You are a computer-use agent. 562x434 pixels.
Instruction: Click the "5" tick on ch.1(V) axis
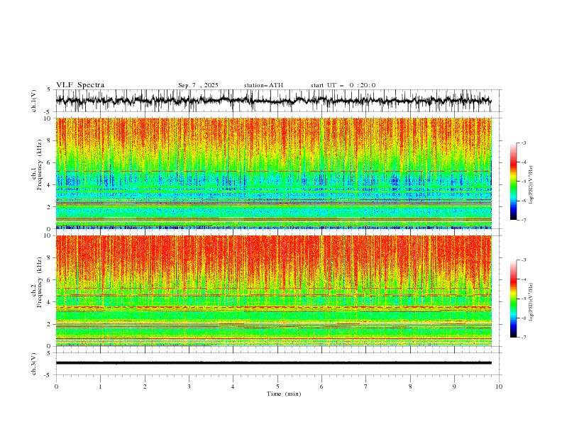coord(49,90)
